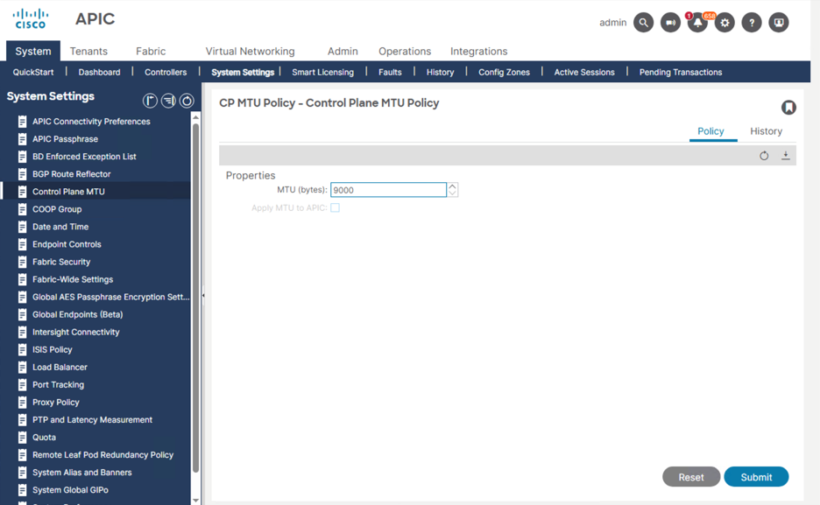Select Global Endpoints (Beta) item
The width and height of the screenshot is (820, 505).
coord(77,314)
